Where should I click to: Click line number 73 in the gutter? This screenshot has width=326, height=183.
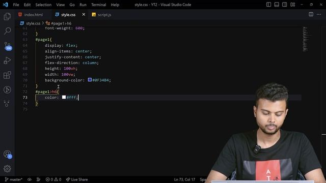point(25,97)
